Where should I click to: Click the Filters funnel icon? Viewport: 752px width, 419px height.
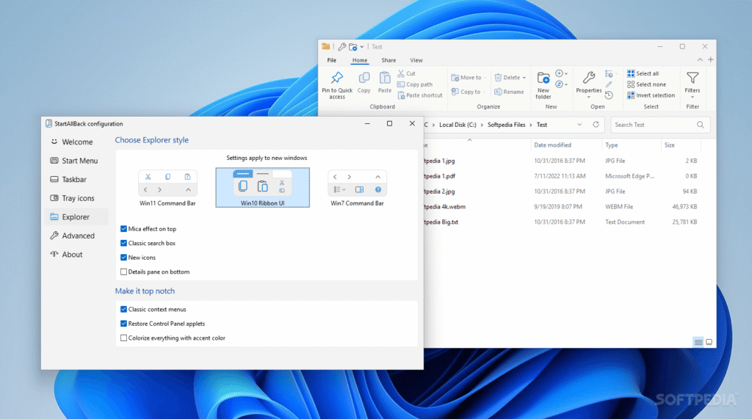coord(692,78)
